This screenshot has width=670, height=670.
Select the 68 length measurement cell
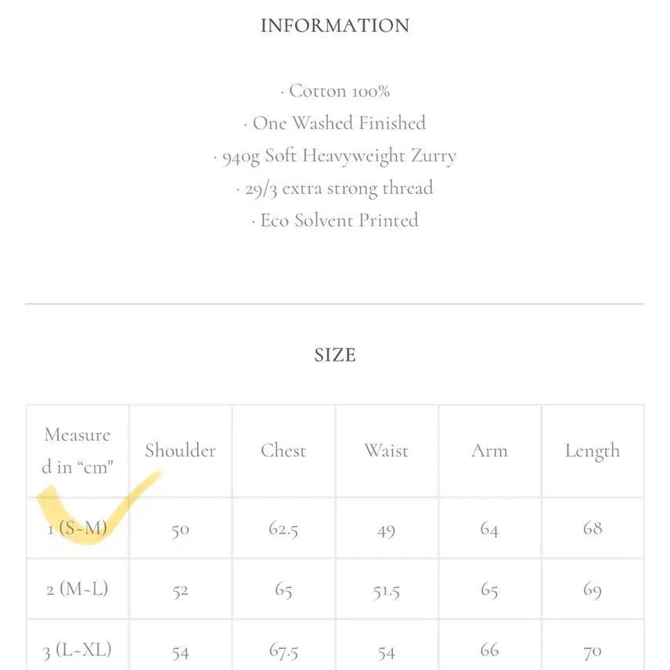[593, 528]
